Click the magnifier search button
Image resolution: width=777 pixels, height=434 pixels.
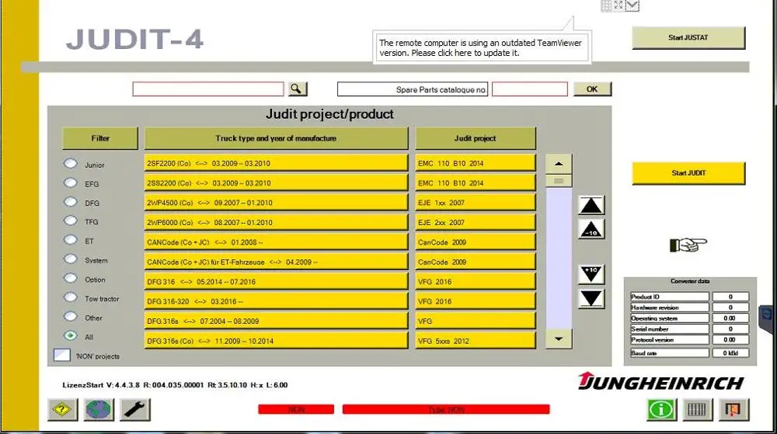coord(296,89)
